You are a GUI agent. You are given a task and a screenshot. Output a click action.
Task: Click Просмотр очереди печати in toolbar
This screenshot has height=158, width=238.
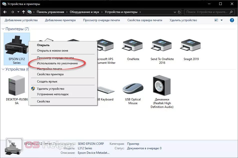[101, 20]
